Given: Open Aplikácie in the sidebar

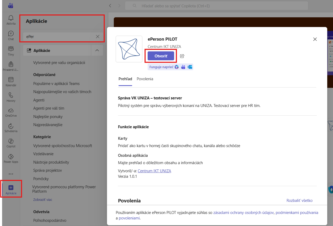Looking at the screenshot, I should pyautogui.click(x=11, y=189).
